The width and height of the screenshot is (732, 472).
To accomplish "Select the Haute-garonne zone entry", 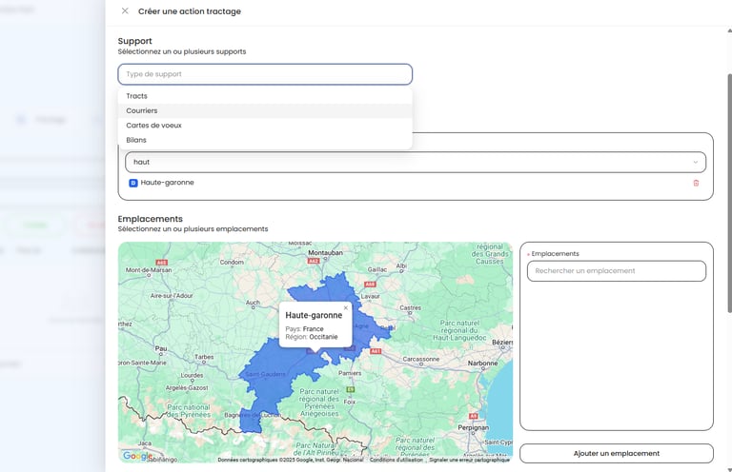I will tap(167, 183).
